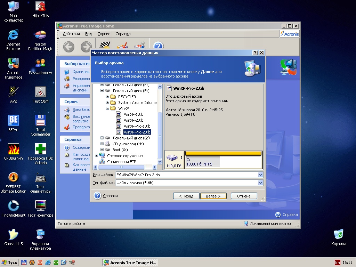Click the horizontal scrollbar thumb under the tree
This screenshot has height=267, width=356.
[121, 167]
